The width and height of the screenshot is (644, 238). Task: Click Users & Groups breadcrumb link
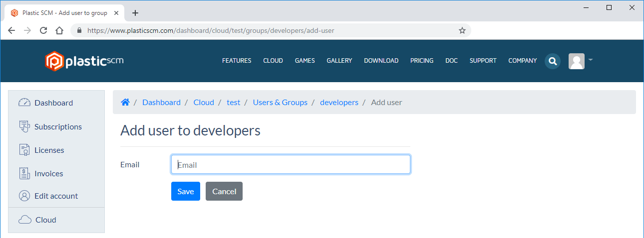click(280, 102)
